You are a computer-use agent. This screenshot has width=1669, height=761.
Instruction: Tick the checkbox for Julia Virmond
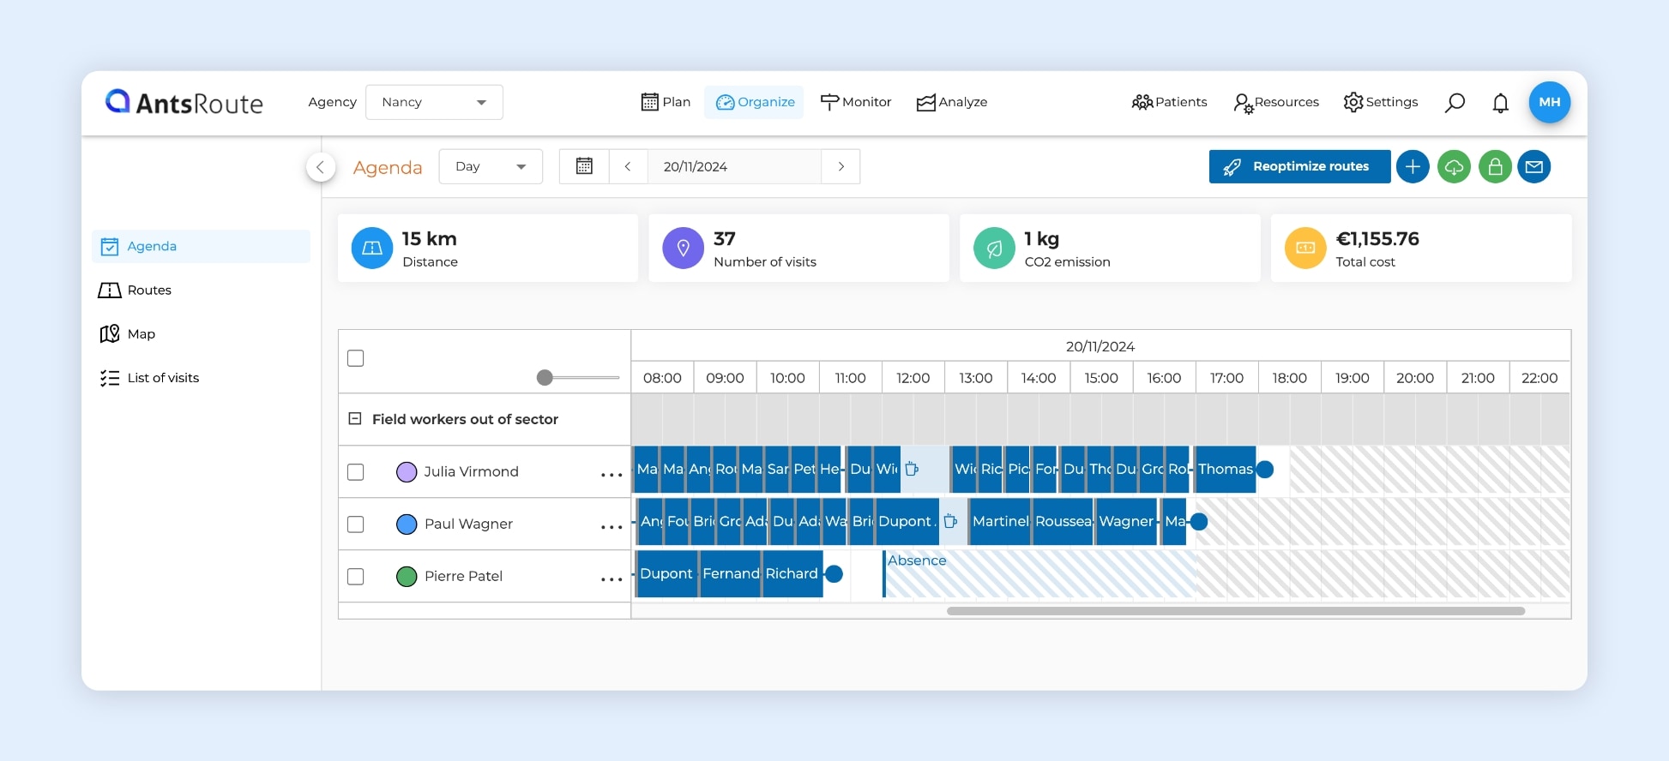(356, 472)
